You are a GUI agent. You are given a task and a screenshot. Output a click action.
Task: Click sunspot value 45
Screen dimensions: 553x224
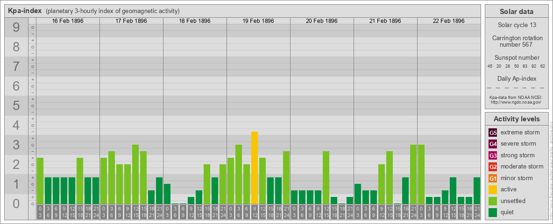pos(490,66)
